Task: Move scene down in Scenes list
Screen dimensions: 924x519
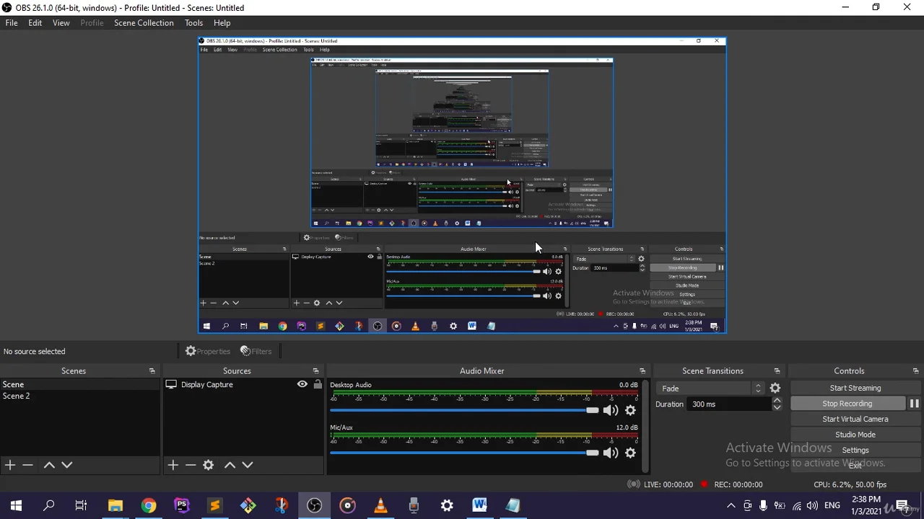Action: click(x=67, y=465)
